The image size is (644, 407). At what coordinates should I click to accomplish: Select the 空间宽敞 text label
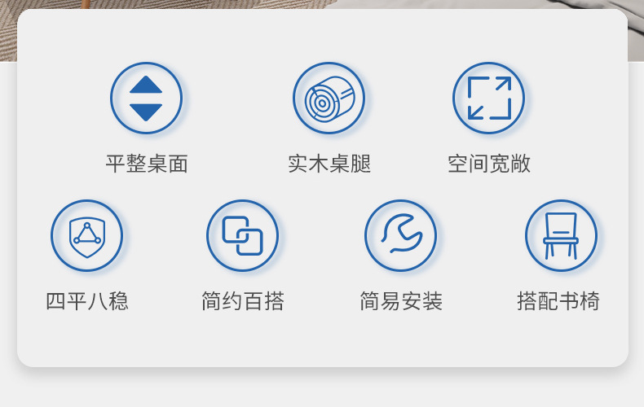(489, 164)
